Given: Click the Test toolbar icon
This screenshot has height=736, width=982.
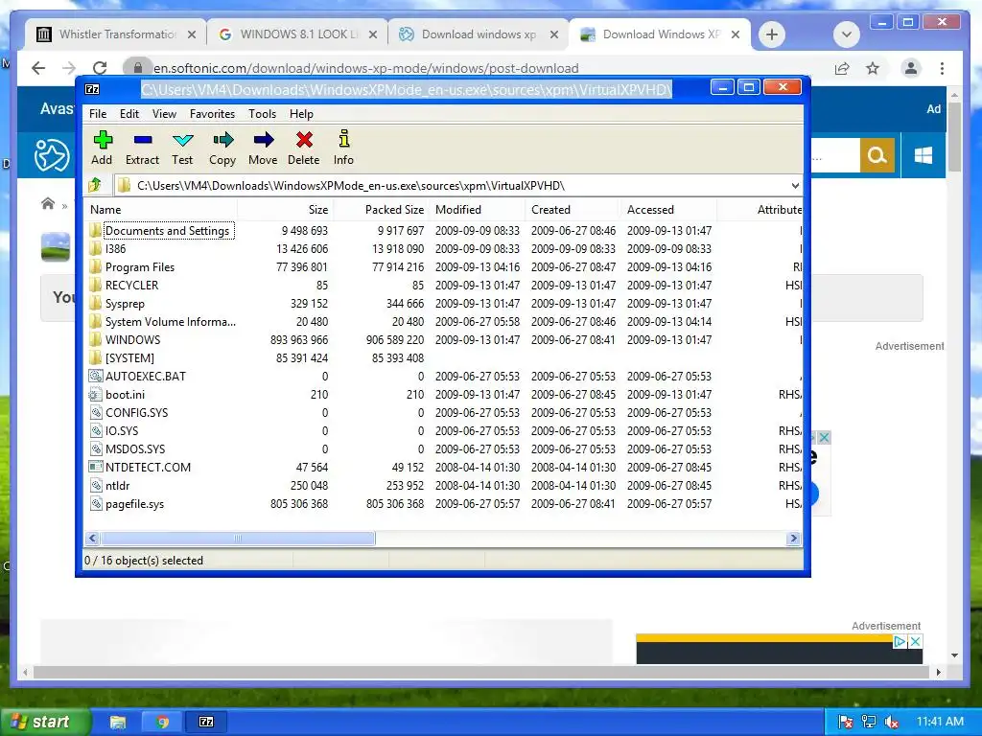Looking at the screenshot, I should pyautogui.click(x=183, y=140).
